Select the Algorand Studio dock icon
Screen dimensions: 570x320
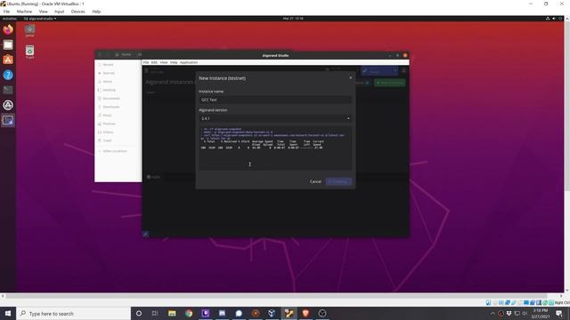click(x=8, y=121)
